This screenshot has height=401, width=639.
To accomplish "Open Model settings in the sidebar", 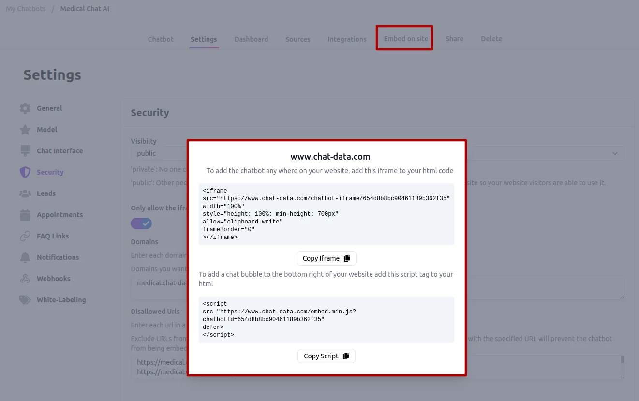I will click(x=47, y=130).
